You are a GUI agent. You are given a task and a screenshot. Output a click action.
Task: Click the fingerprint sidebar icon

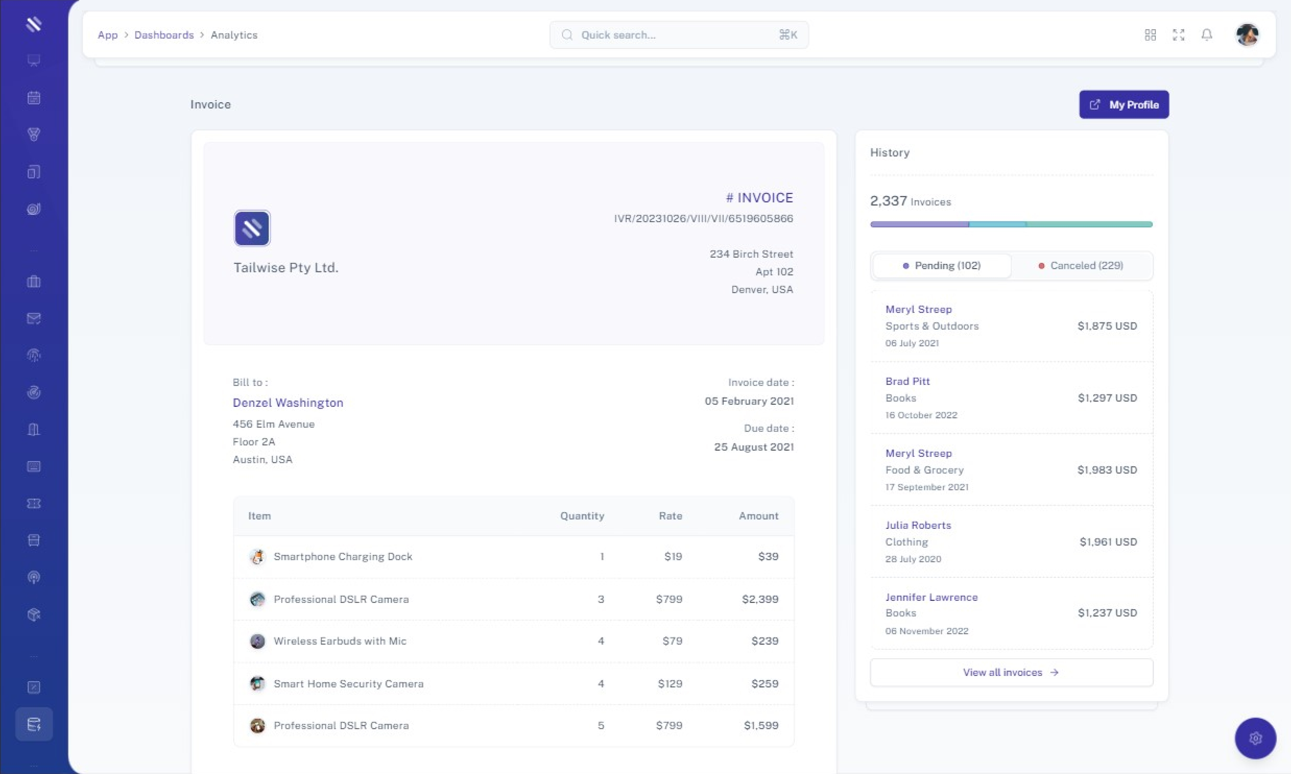pyautogui.click(x=34, y=356)
